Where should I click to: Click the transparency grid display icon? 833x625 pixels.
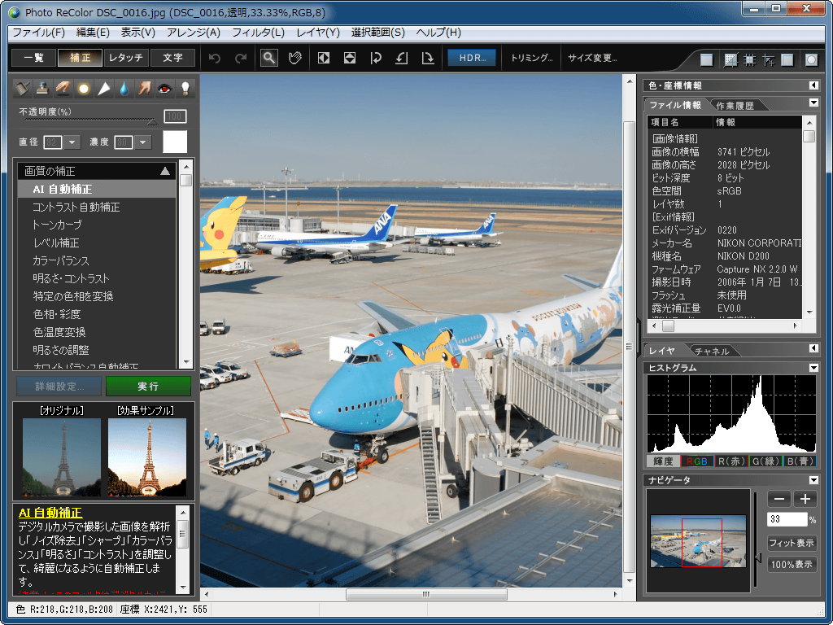(x=731, y=60)
